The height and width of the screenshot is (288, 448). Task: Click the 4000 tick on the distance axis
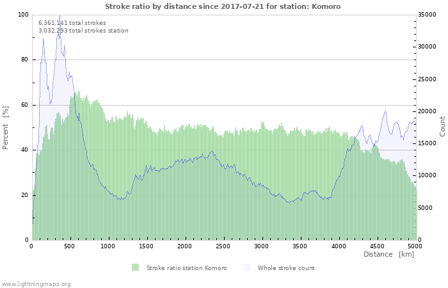coord(338,246)
